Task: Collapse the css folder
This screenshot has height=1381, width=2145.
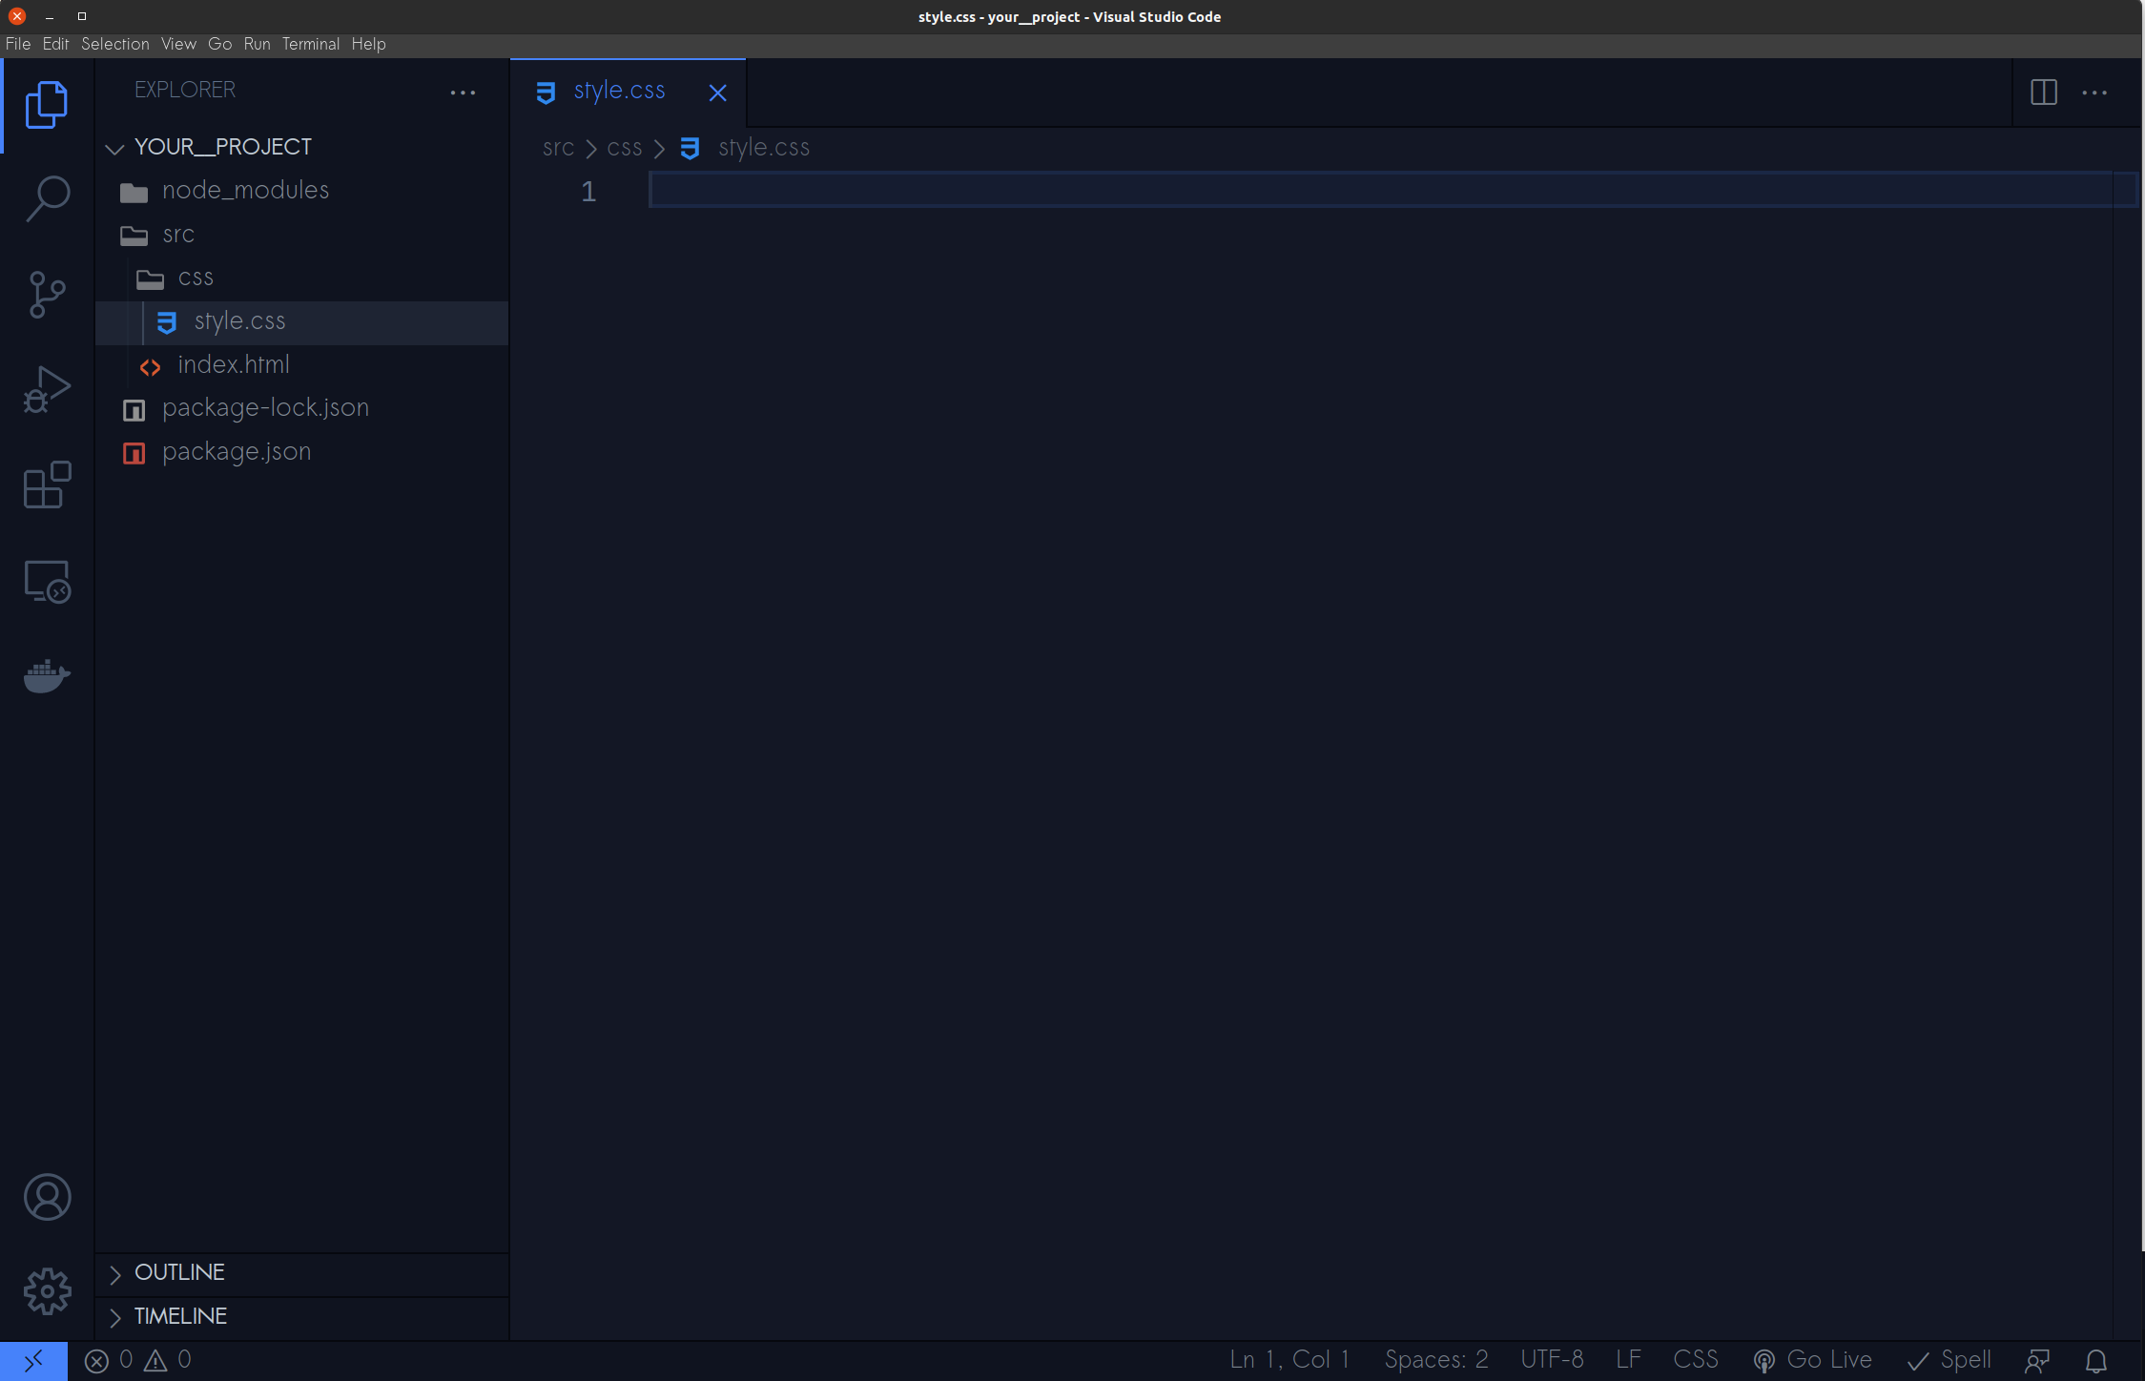Action: (301, 278)
